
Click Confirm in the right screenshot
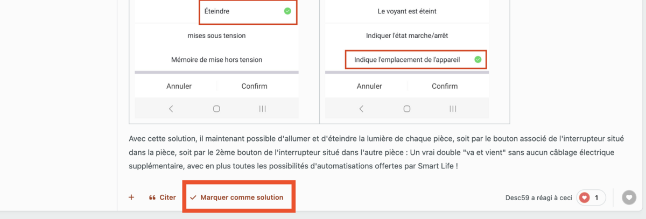[x=445, y=86]
